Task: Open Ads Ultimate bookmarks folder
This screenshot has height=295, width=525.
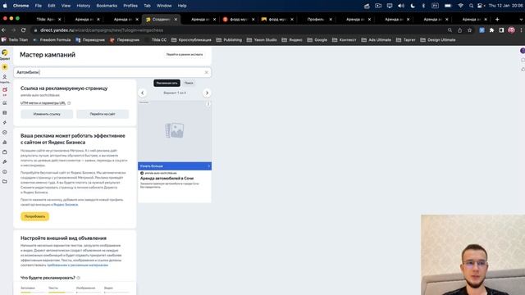Action: click(x=376, y=40)
